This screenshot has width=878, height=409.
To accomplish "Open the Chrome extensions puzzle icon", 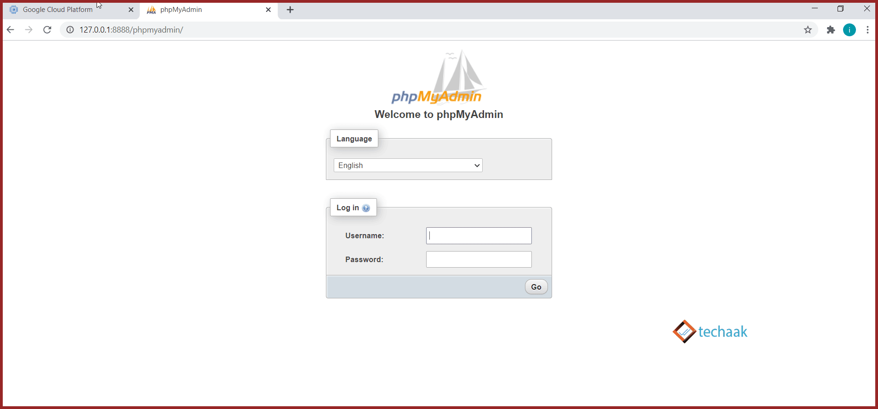I will pyautogui.click(x=831, y=30).
